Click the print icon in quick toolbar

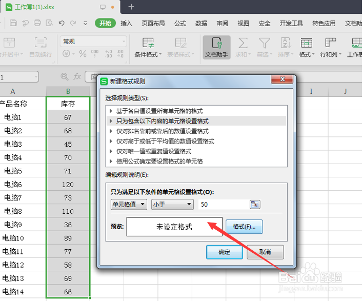click(37, 23)
